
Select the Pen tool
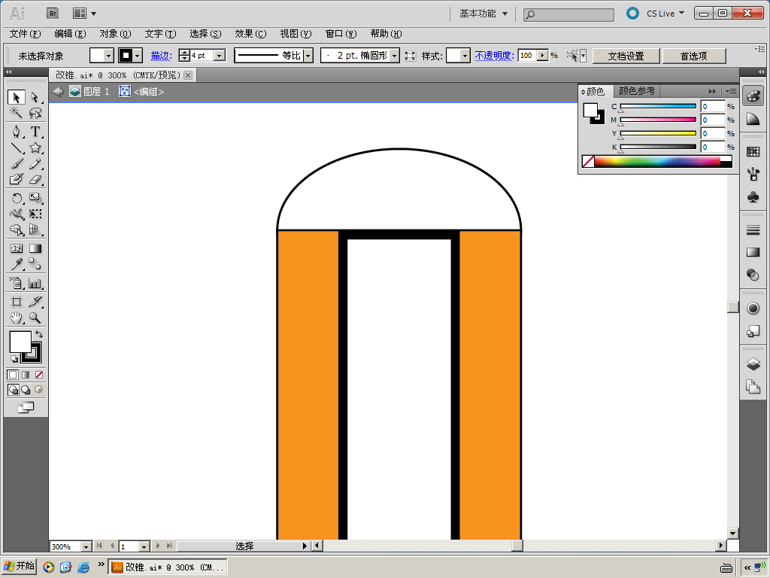16,132
